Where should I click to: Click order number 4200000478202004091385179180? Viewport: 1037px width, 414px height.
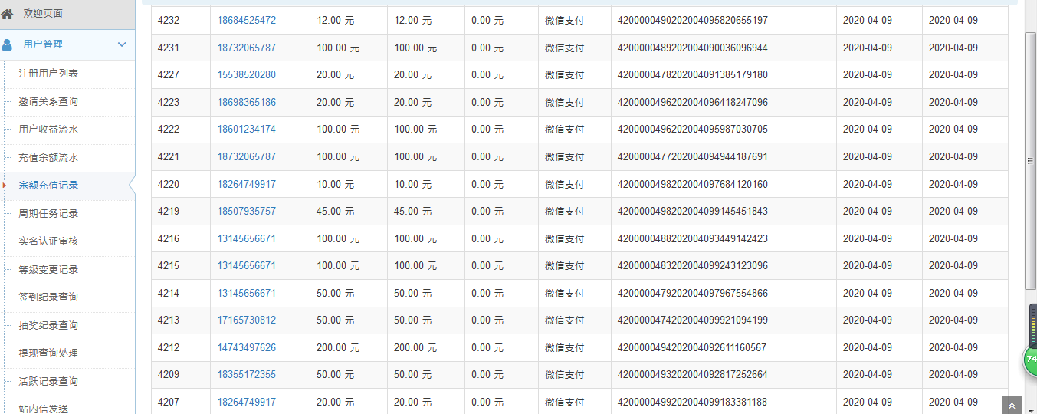pos(693,75)
